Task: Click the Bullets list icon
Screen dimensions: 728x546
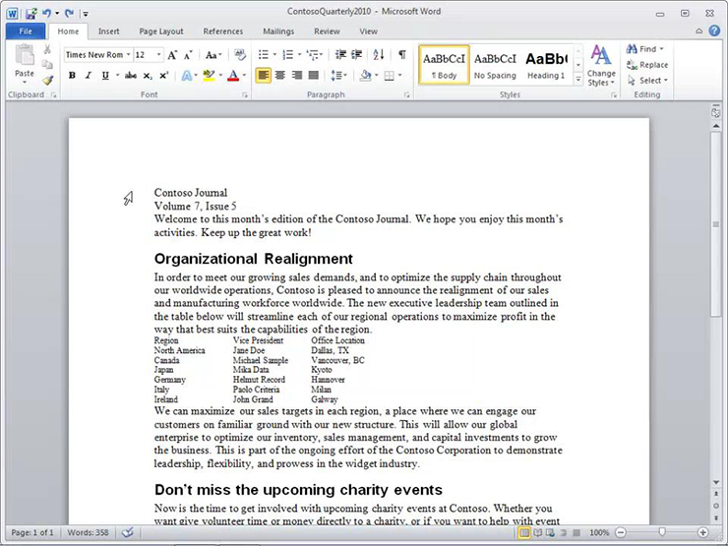Action: 264,55
